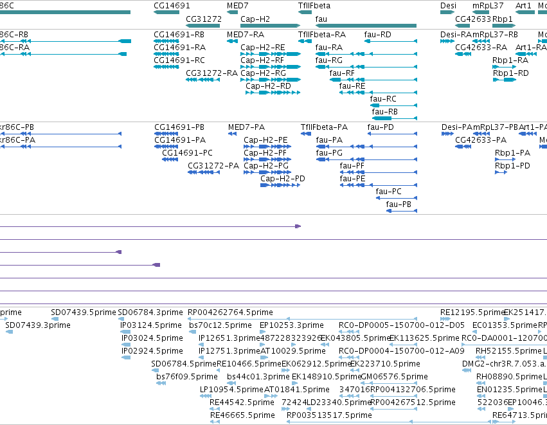Click protein fau-PC

pyautogui.click(x=388, y=192)
